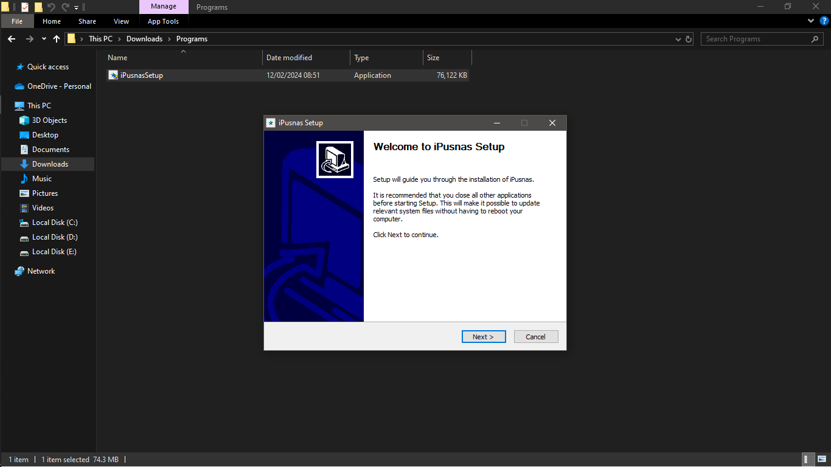Go forward using the Forward arrow
The width and height of the screenshot is (831, 467).
tap(30, 39)
